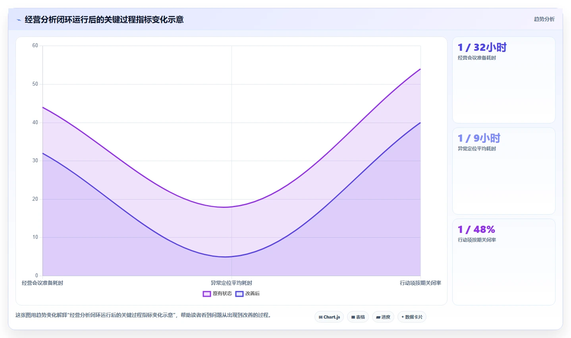Screen dimensions: 571x338
Task: Click the 改善后 legend label
Action: tap(253, 294)
